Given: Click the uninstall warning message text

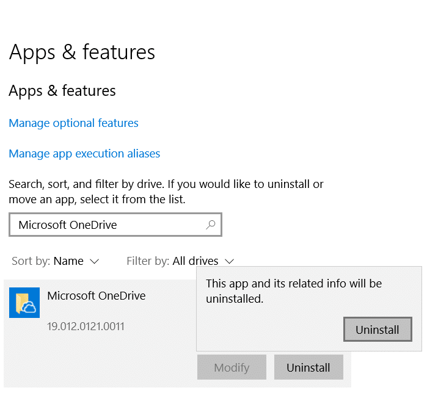Looking at the screenshot, I should [293, 291].
